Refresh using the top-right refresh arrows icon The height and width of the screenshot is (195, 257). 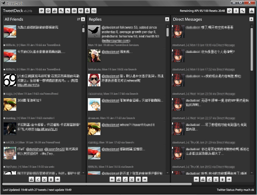(x=229, y=11)
